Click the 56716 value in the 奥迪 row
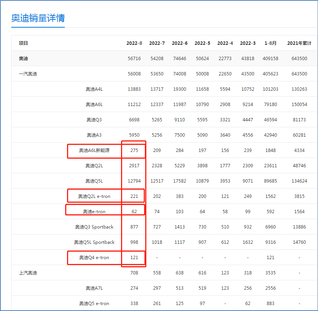This screenshot has width=318, height=311. click(x=134, y=59)
